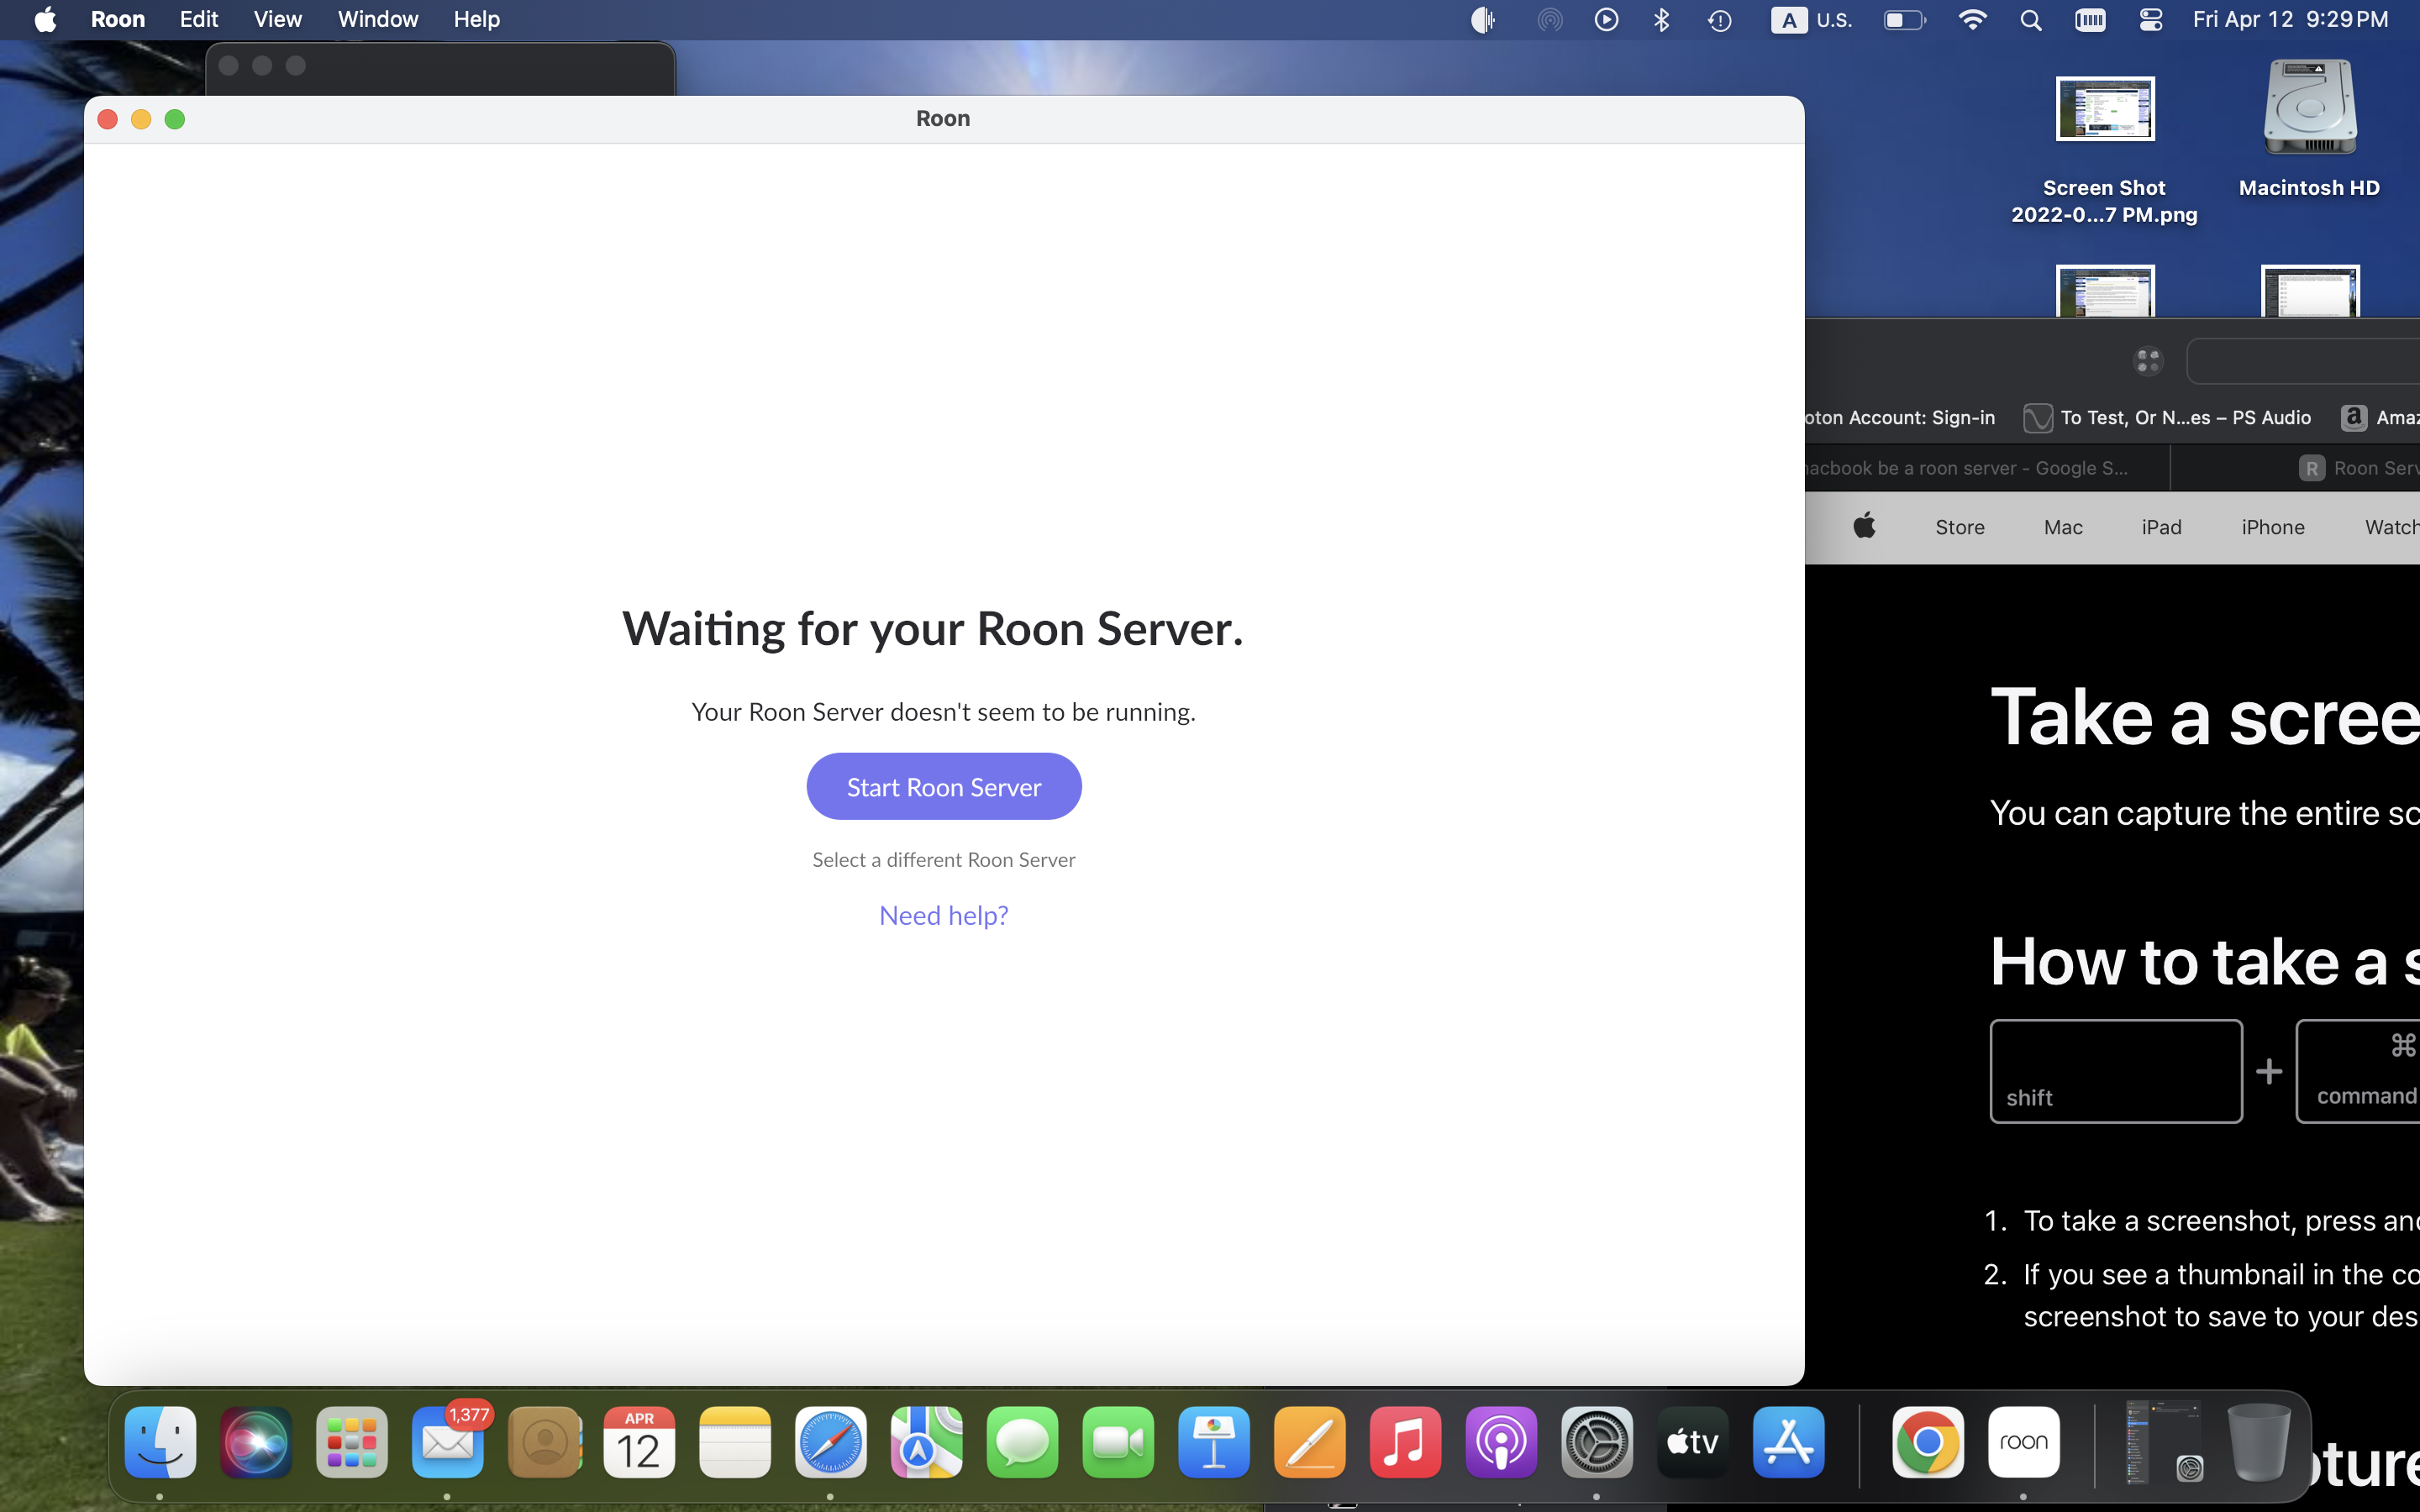The height and width of the screenshot is (1512, 2420).
Task: Open the Window menu
Action: click(378, 19)
